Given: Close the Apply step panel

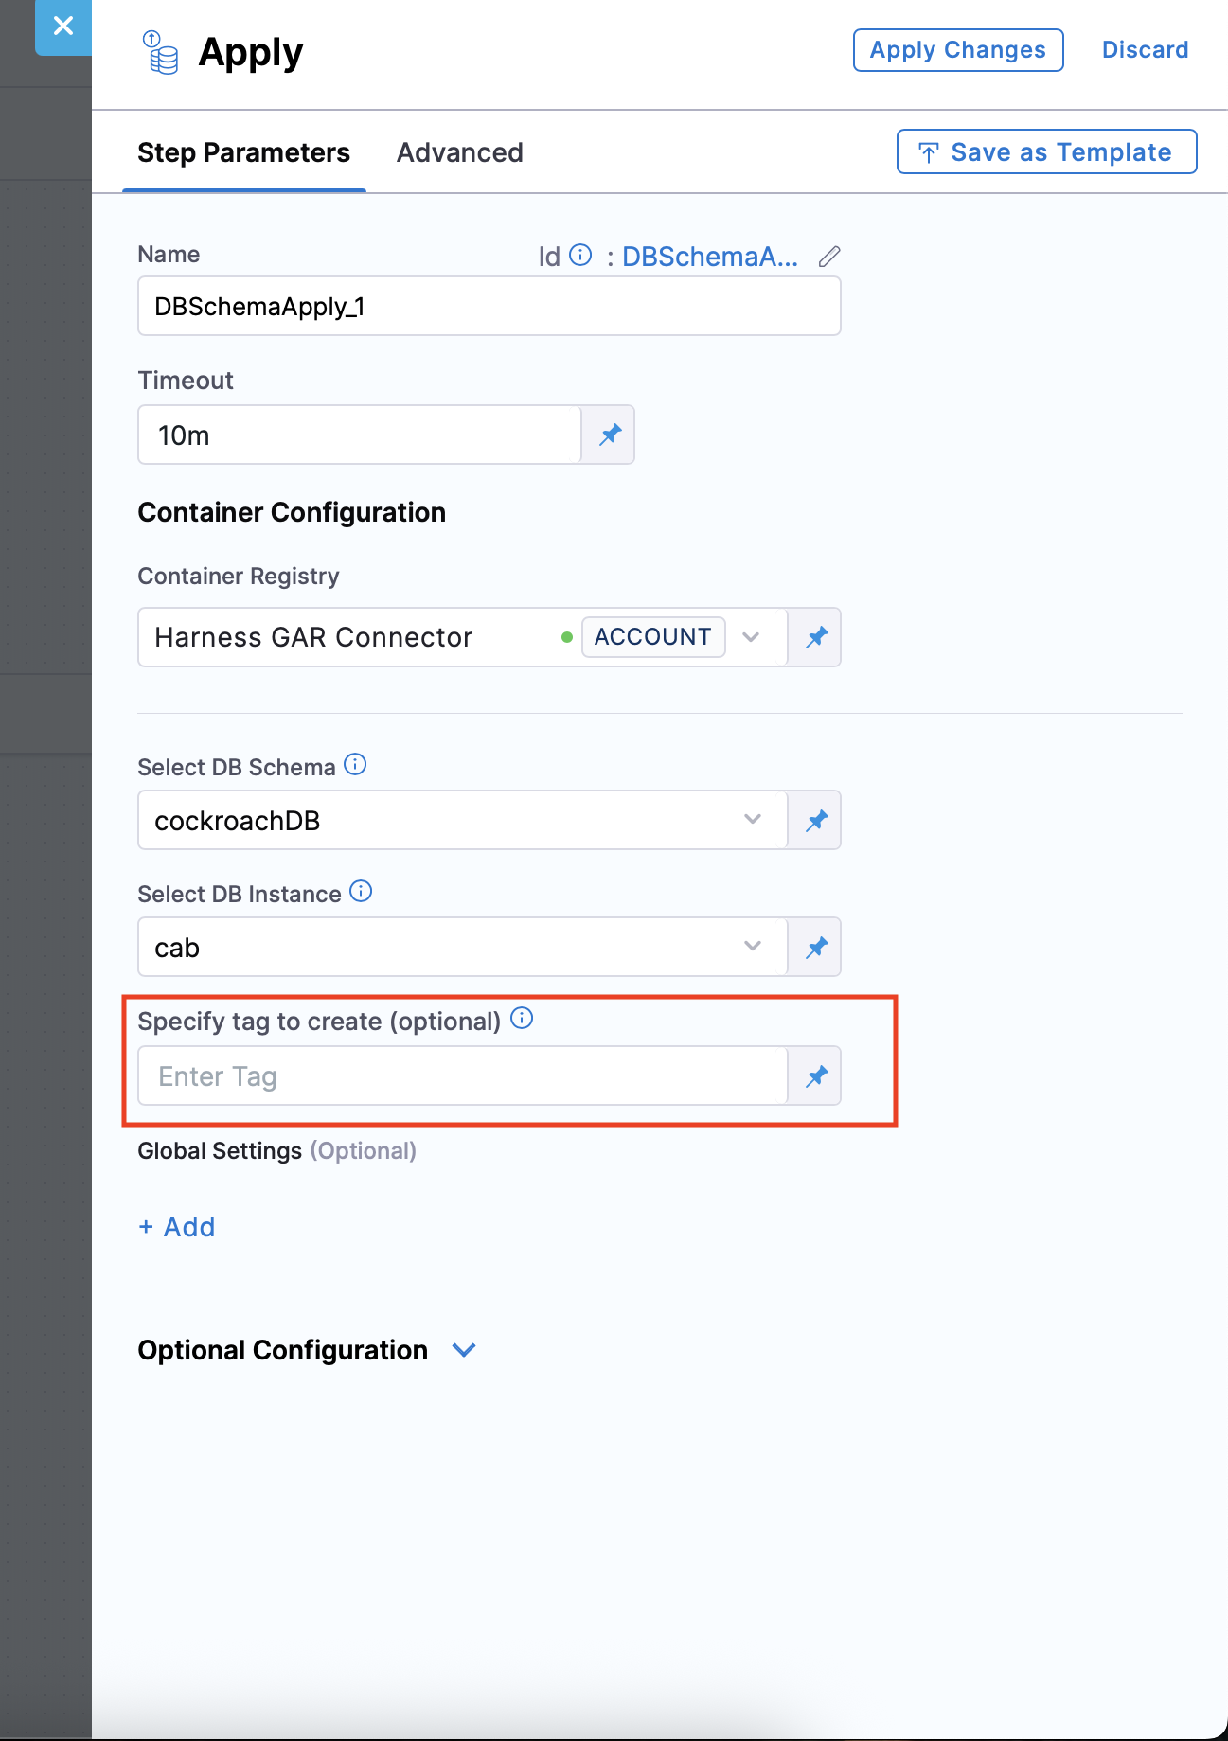Looking at the screenshot, I should point(63,27).
